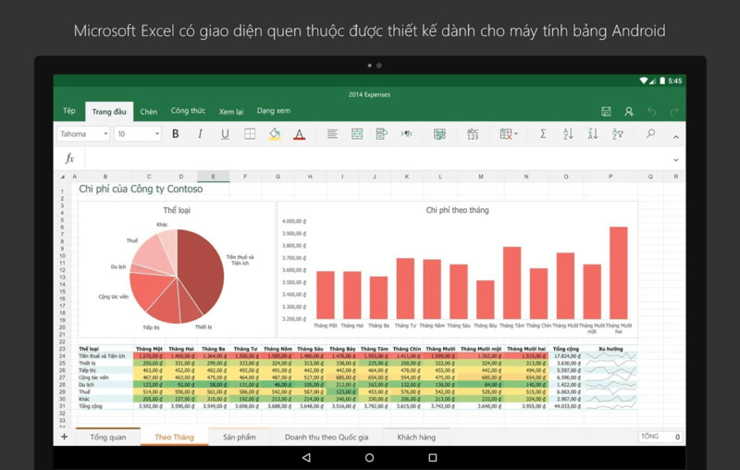Viewport: 740px width, 470px height.
Task: Apply the red font color
Action: coord(299,134)
